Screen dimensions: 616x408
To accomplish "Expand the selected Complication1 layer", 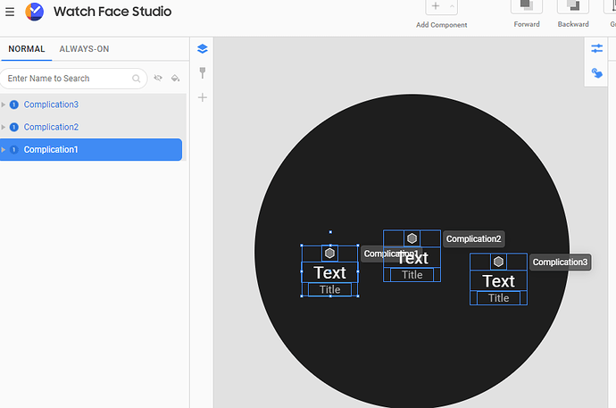I will 4,150.
